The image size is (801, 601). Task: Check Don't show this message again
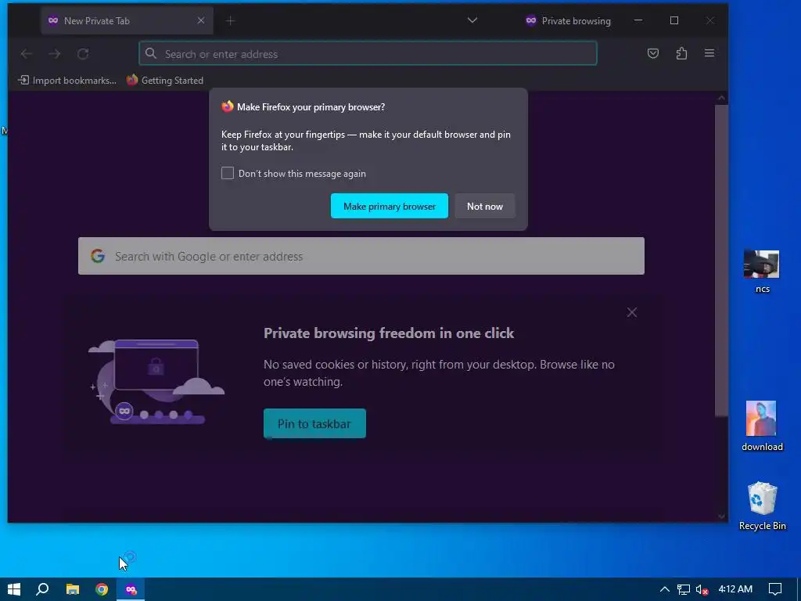click(x=228, y=173)
